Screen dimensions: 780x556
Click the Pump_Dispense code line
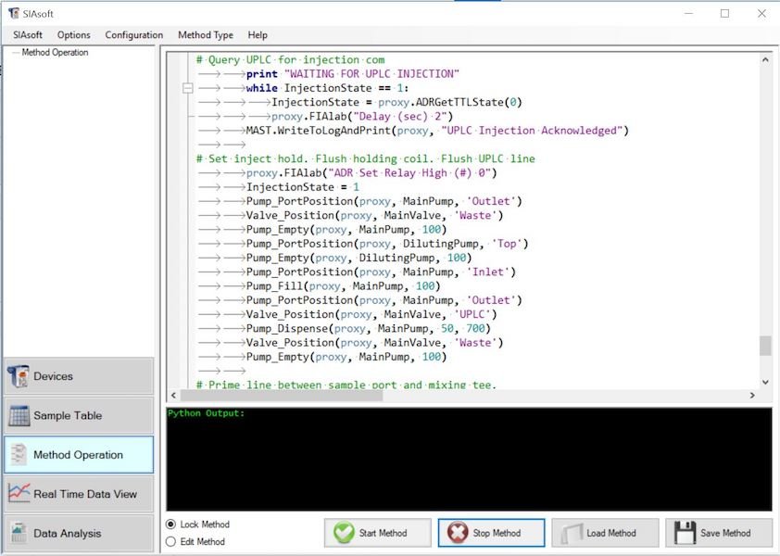369,329
